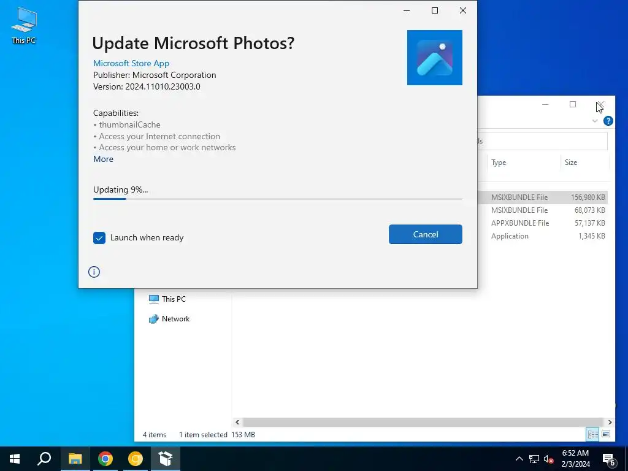Close the App Installer dialog
The height and width of the screenshot is (471, 628).
463,10
